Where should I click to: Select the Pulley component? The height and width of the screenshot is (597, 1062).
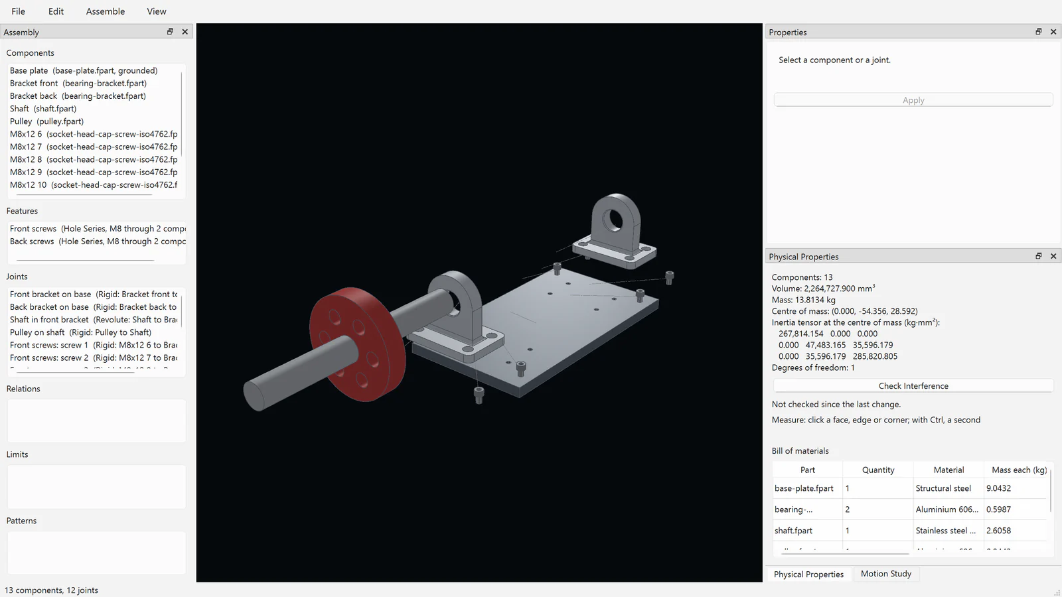(x=94, y=121)
